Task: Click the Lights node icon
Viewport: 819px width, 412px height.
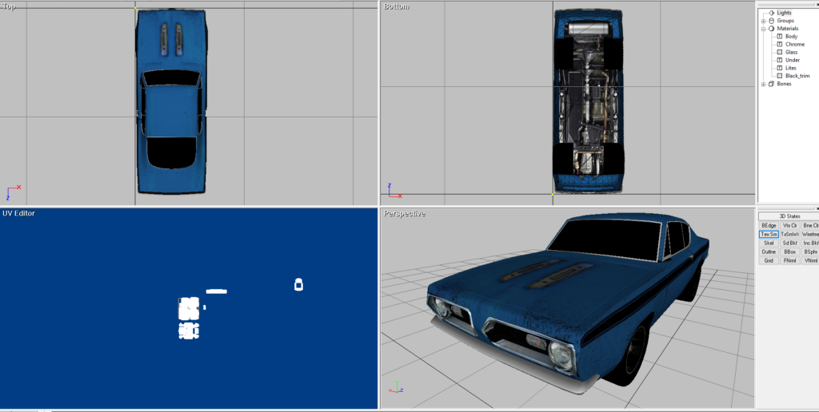Action: [x=771, y=13]
